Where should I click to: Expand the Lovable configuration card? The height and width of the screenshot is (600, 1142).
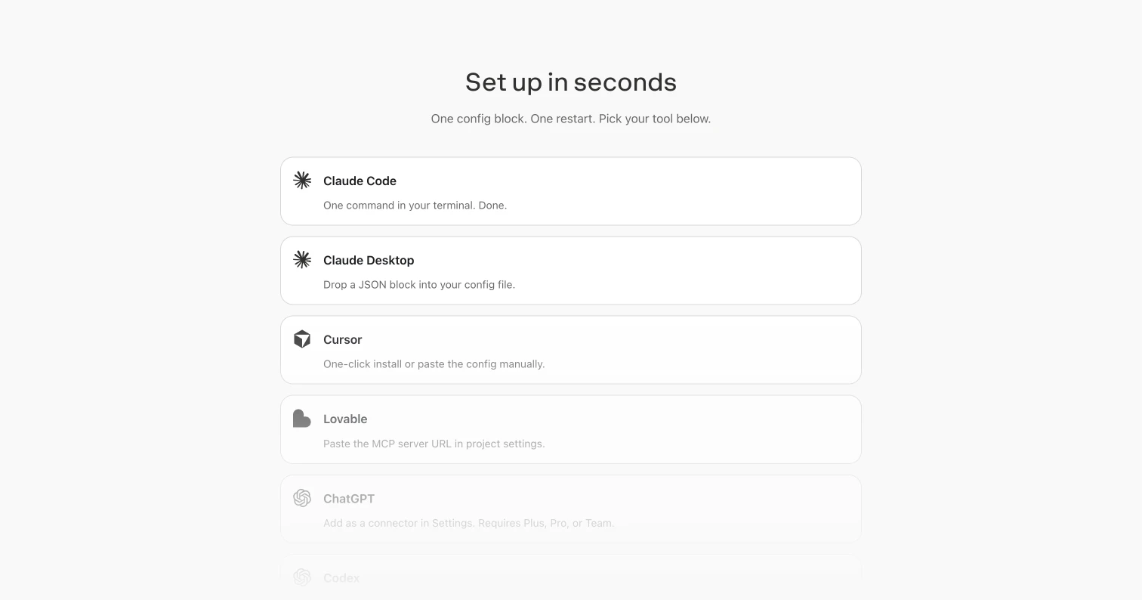[570, 428]
